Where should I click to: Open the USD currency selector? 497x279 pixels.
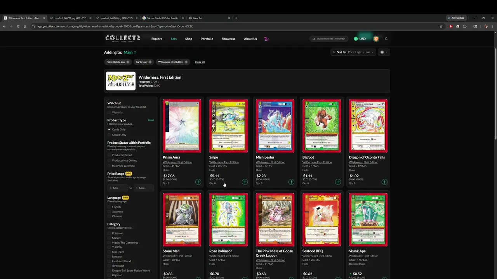(360, 39)
